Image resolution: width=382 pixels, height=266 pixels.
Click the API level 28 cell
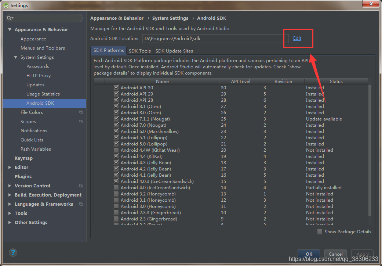point(223,100)
